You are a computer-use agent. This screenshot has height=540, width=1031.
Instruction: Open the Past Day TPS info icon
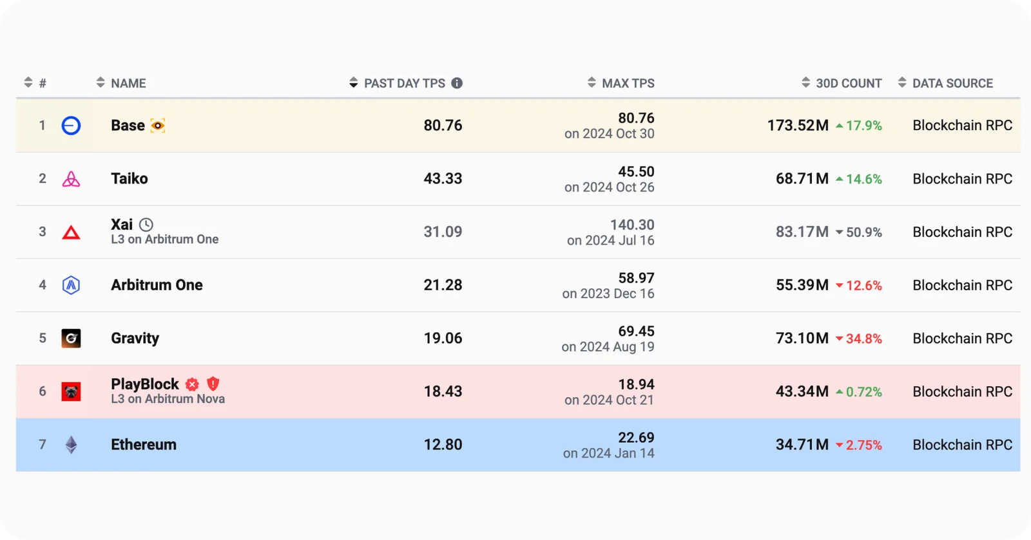coord(457,83)
